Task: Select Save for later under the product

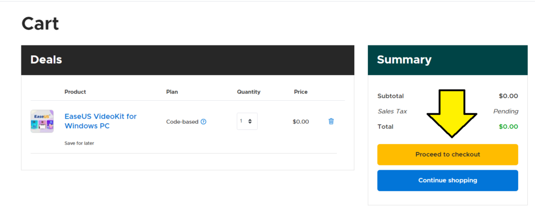Action: point(79,143)
